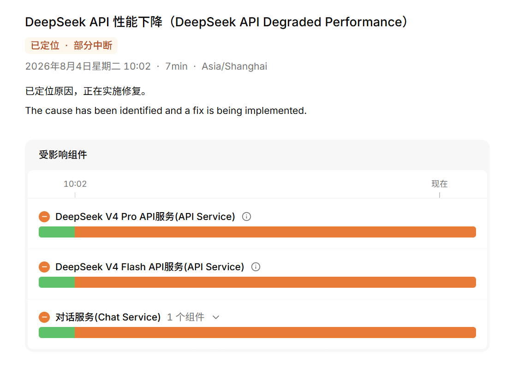Image resolution: width=512 pixels, height=368 pixels.
Task: Click green segment of Chat Service bar
Action: tap(57, 332)
